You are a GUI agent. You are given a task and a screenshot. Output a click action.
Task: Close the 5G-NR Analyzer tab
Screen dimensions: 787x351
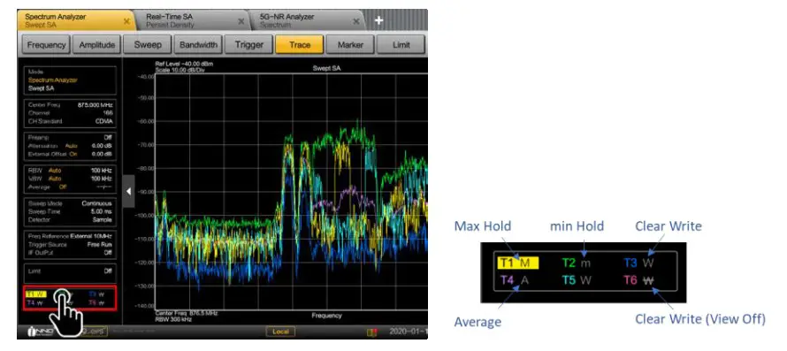[356, 21]
